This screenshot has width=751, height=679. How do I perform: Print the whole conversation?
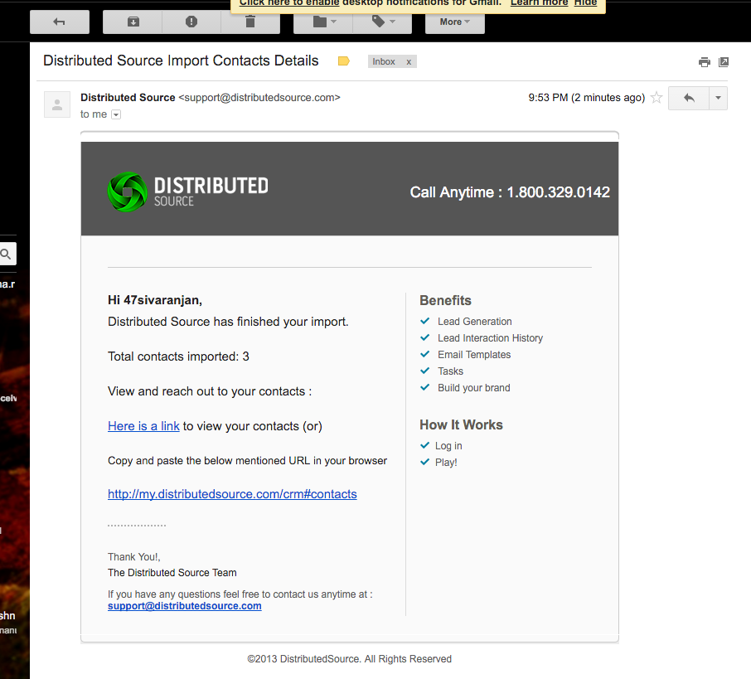[x=704, y=62]
